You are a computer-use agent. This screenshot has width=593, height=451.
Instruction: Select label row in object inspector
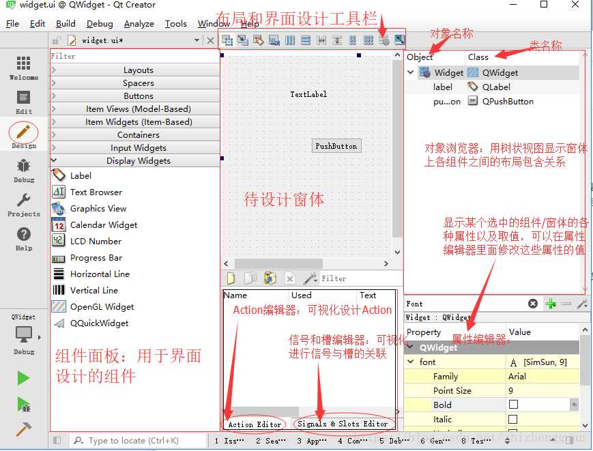pyautogui.click(x=491, y=87)
